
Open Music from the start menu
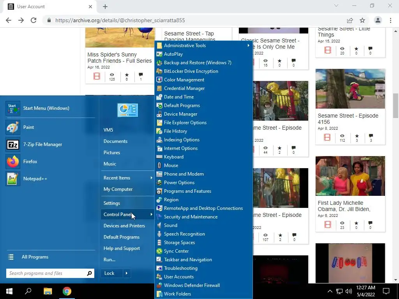[x=109, y=164]
